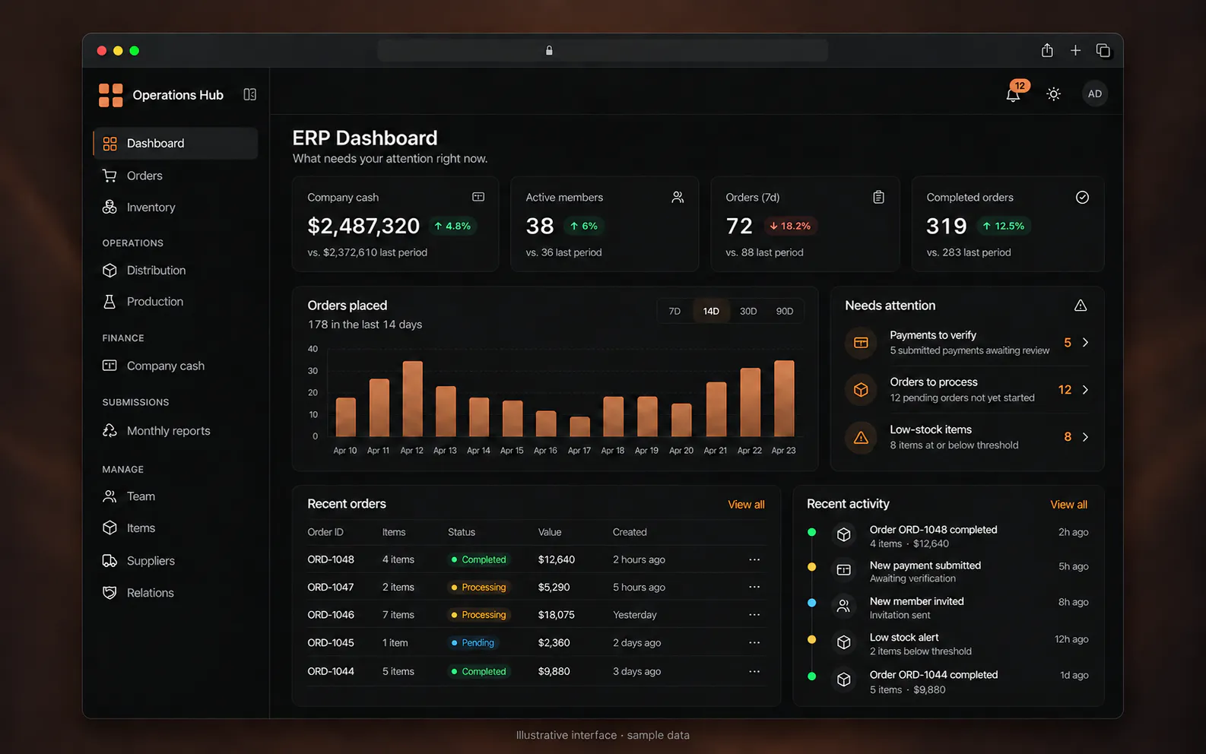Click the Company cash card icon

click(478, 197)
